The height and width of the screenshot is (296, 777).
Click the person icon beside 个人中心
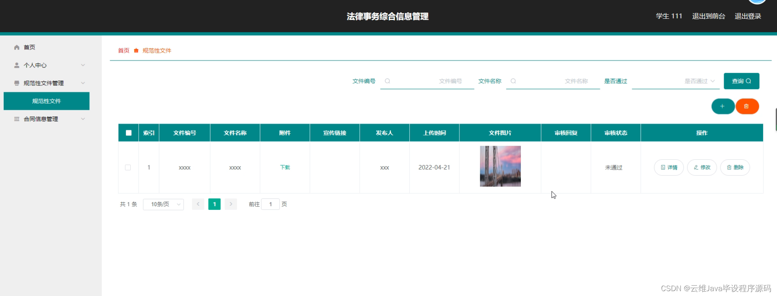coord(17,65)
